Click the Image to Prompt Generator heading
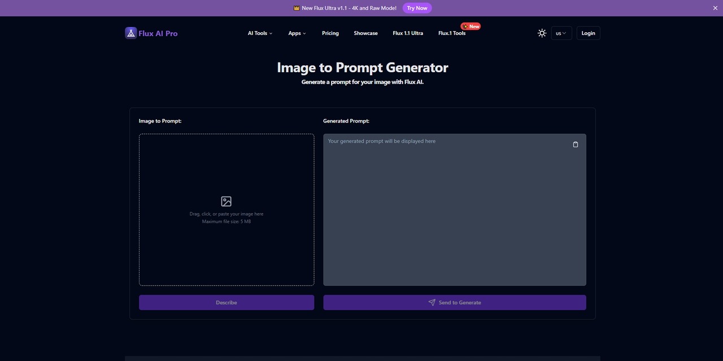The width and height of the screenshot is (723, 361). [x=363, y=68]
